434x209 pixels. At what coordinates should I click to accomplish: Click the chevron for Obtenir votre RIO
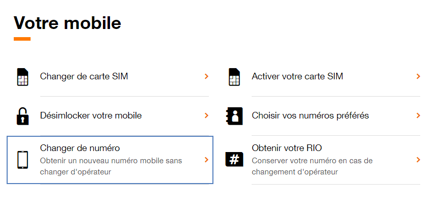pyautogui.click(x=418, y=160)
